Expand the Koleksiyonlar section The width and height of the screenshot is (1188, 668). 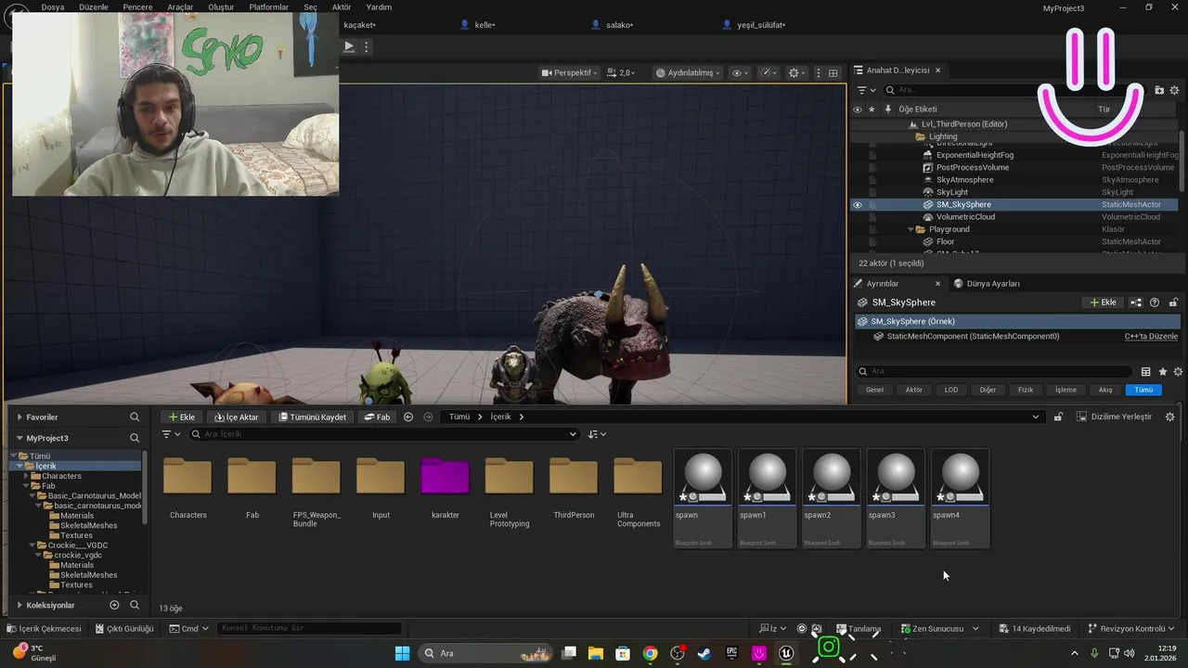coord(19,605)
